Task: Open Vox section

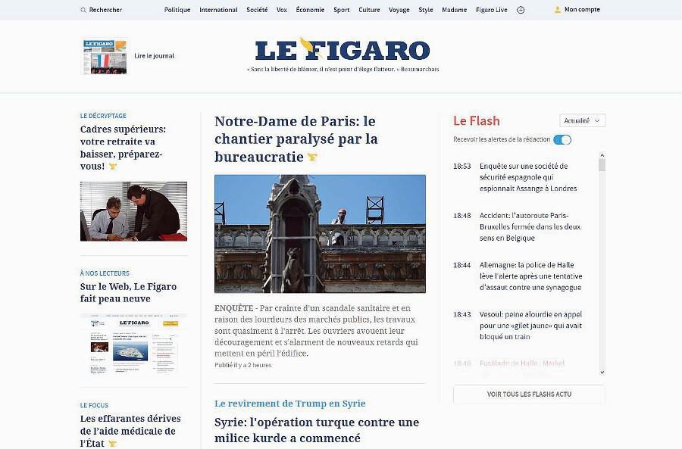Action: pos(282,10)
